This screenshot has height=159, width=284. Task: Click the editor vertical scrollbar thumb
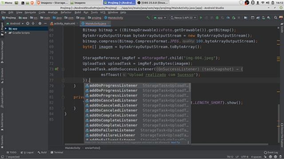click(279, 124)
